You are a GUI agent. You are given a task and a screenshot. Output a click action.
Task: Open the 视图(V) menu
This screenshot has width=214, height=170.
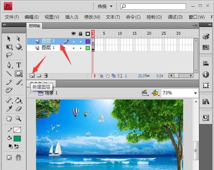coord(52,17)
